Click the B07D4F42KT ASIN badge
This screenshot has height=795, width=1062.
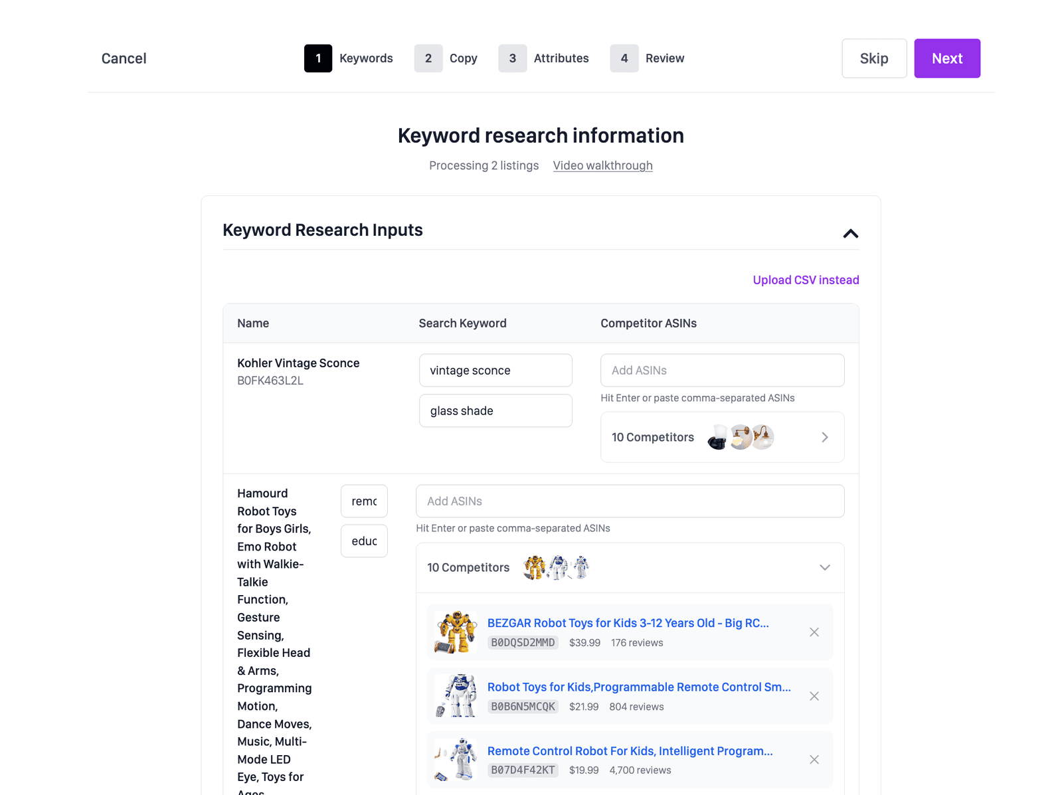point(523,770)
